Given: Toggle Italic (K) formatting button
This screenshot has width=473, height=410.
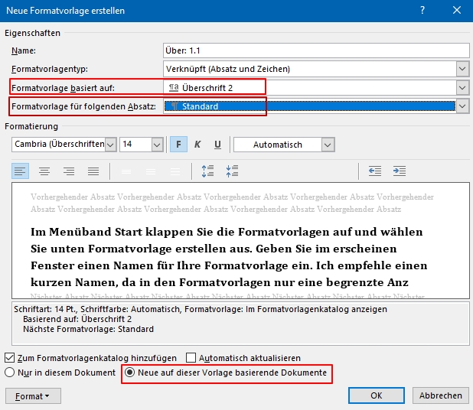Looking at the screenshot, I should pos(197,145).
